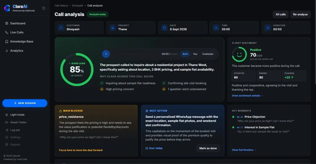
Task: Collapse the sidebar panel toggle icon
Action: tap(44, 8)
